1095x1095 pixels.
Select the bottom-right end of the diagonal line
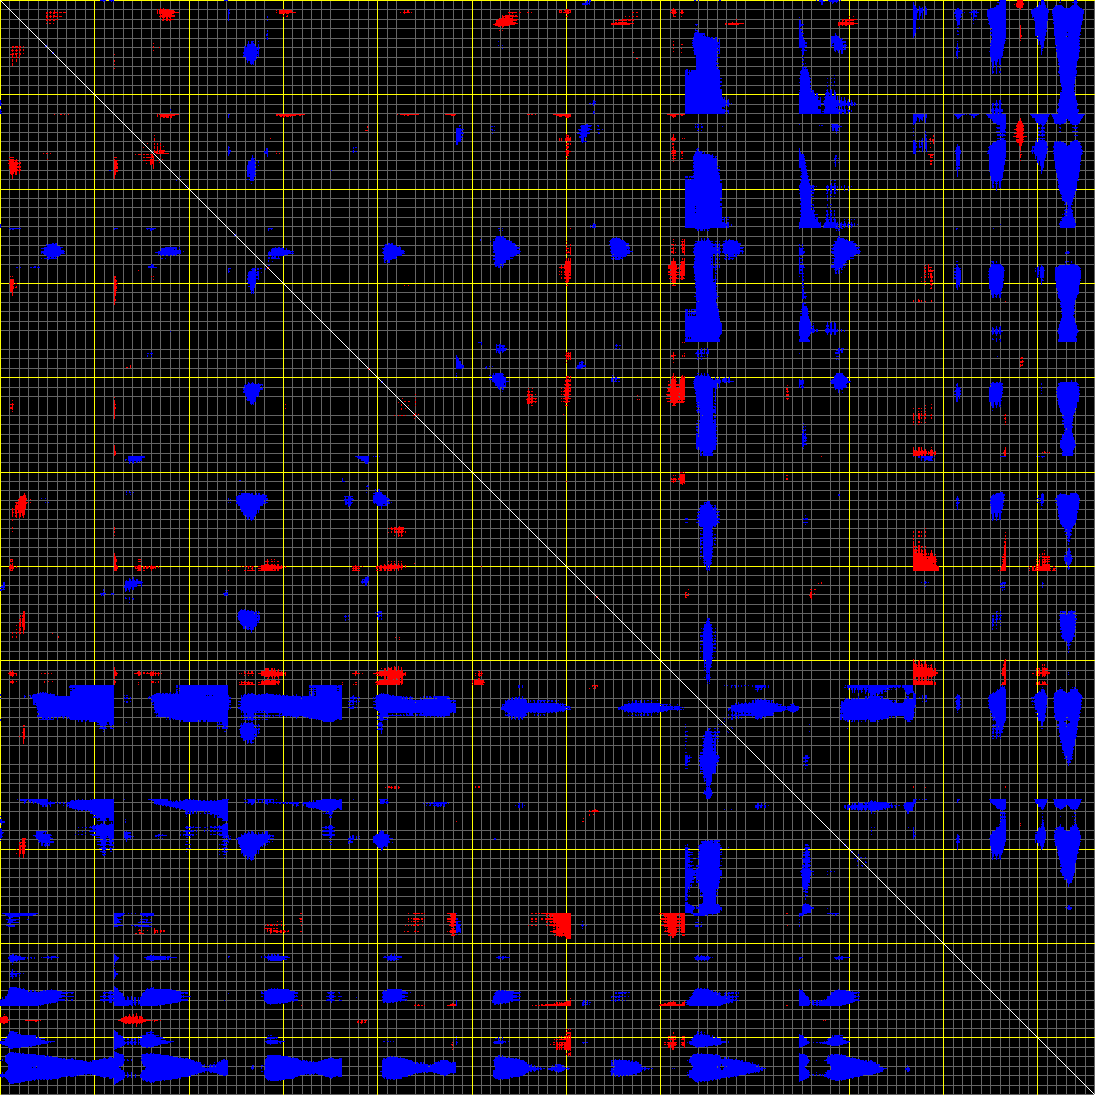1091,1091
